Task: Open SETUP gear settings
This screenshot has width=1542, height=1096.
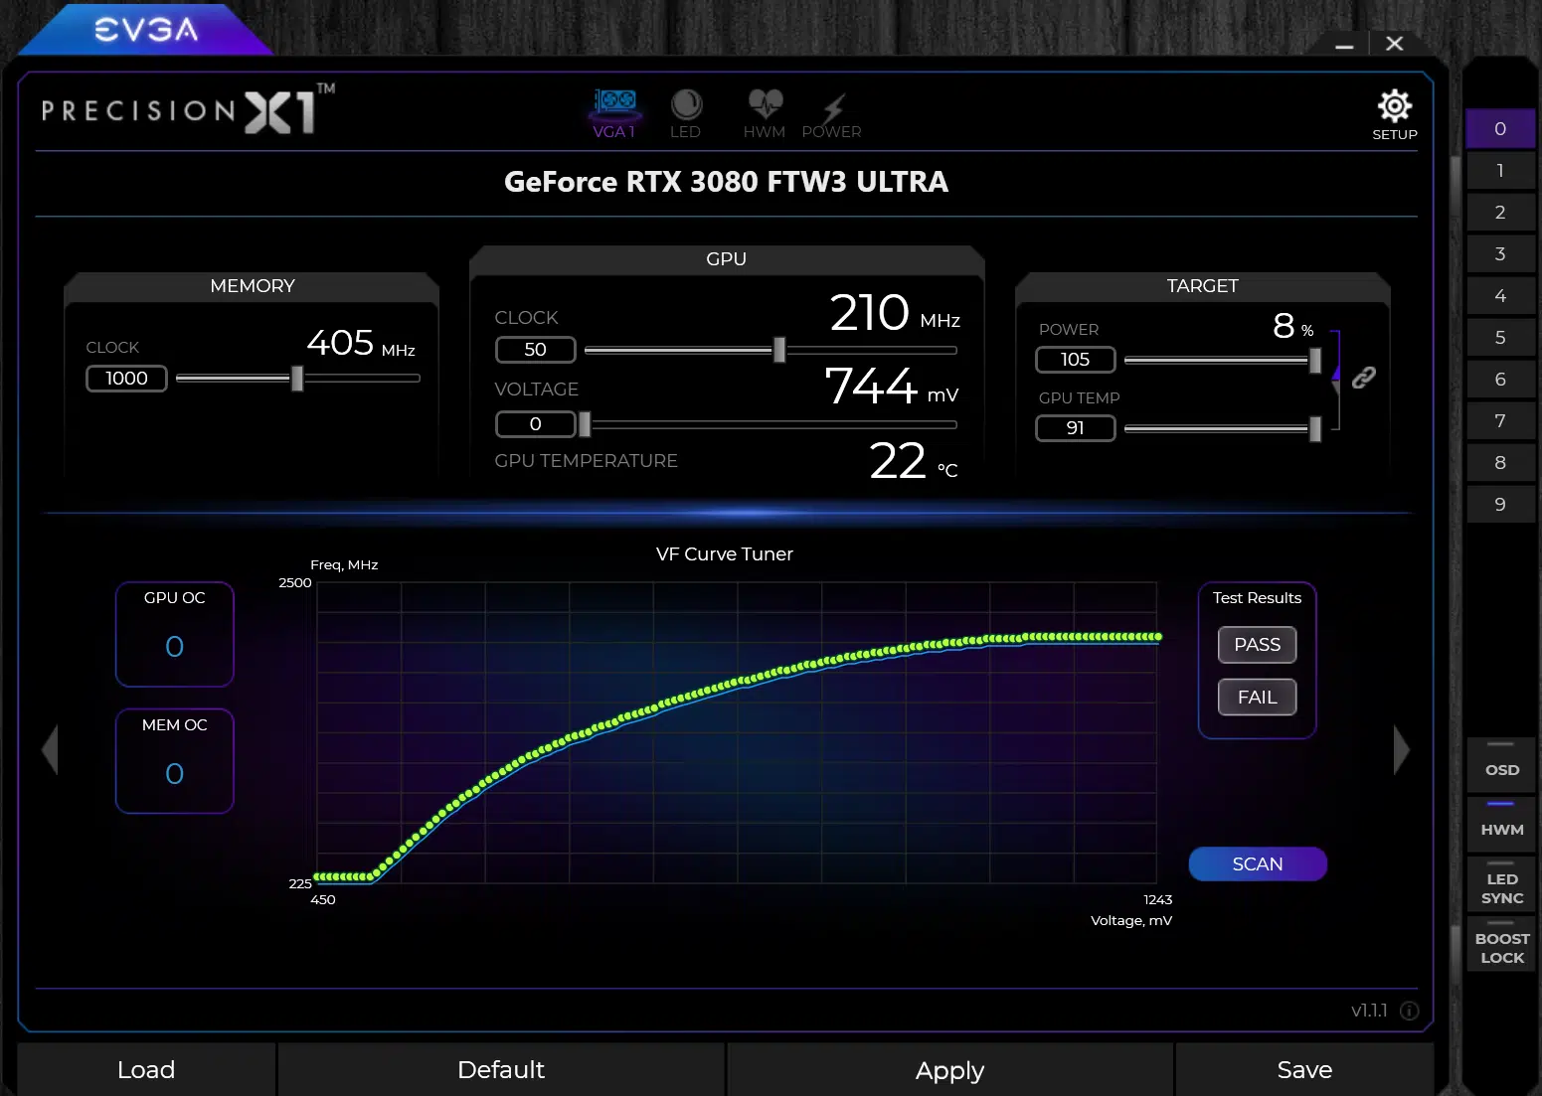Action: [x=1395, y=114]
